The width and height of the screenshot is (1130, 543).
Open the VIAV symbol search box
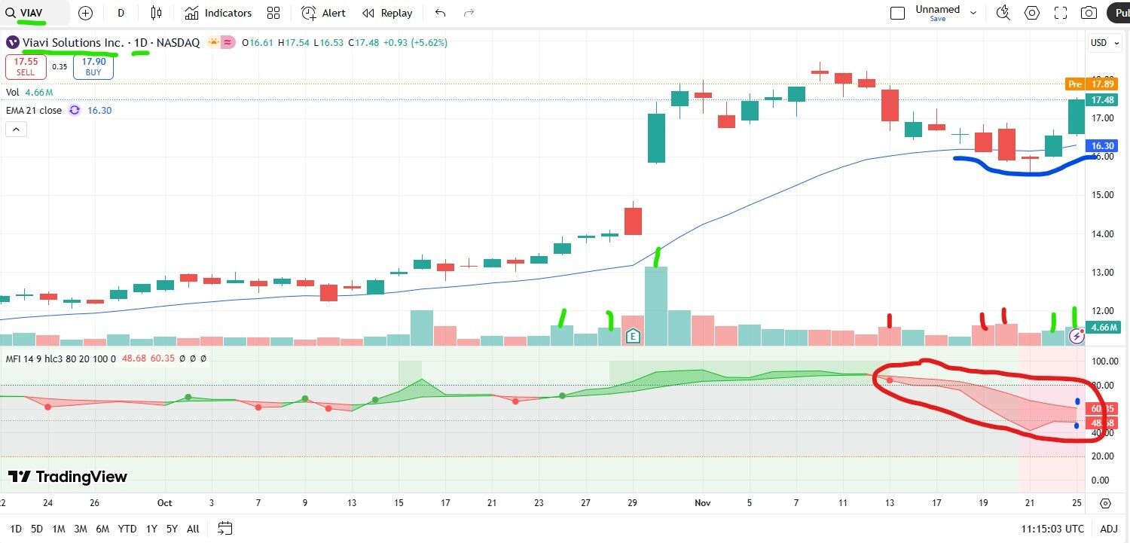click(35, 13)
